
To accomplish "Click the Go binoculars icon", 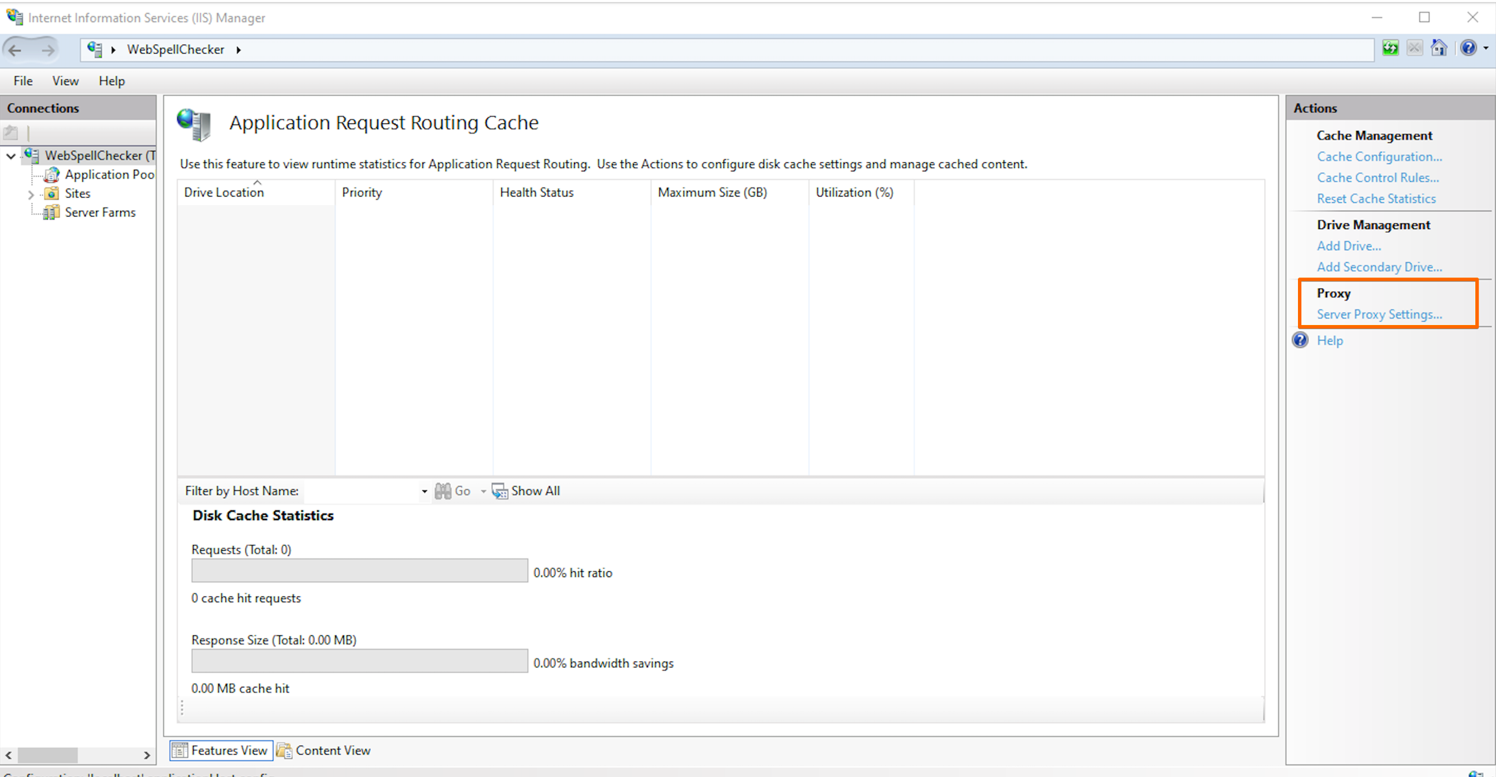I will [443, 491].
